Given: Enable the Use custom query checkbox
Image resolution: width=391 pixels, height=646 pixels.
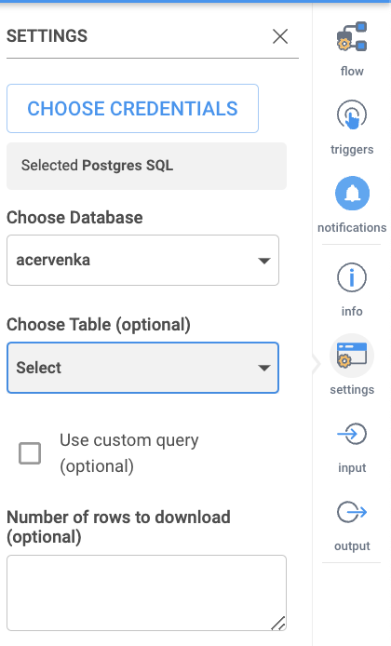Looking at the screenshot, I should pos(30,453).
